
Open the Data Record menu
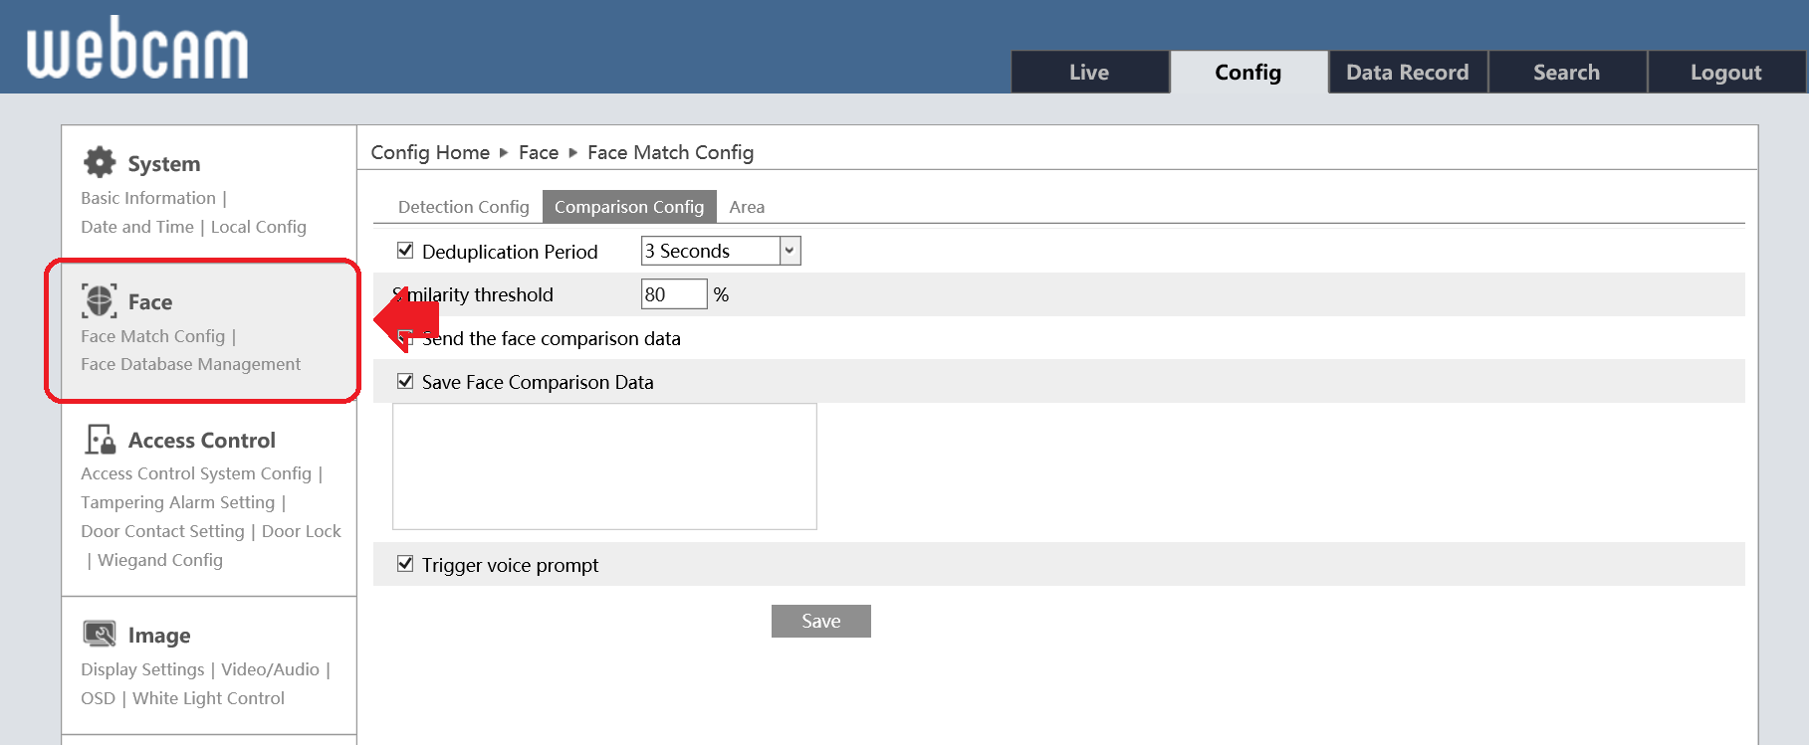[x=1407, y=73]
